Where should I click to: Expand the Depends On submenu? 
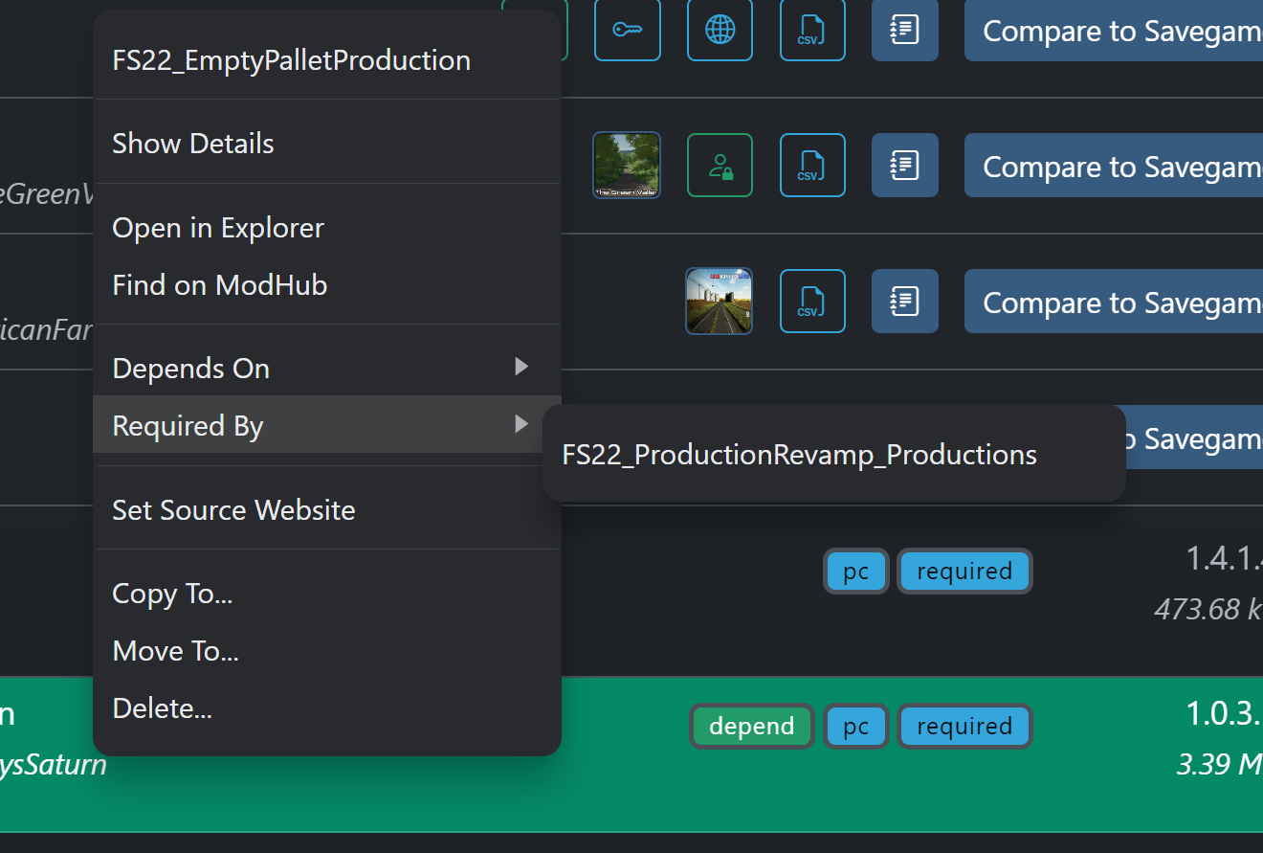click(190, 368)
